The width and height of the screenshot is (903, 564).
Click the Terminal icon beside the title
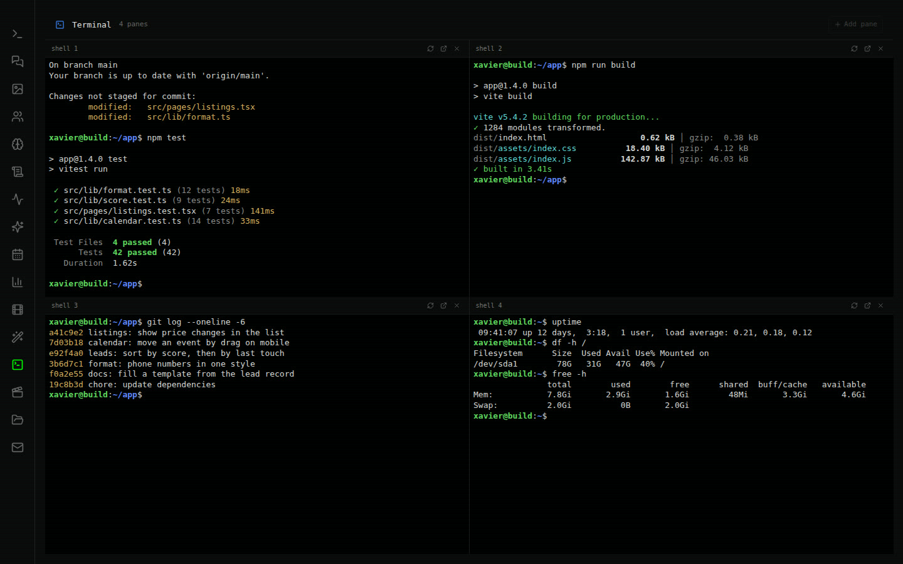pyautogui.click(x=60, y=24)
